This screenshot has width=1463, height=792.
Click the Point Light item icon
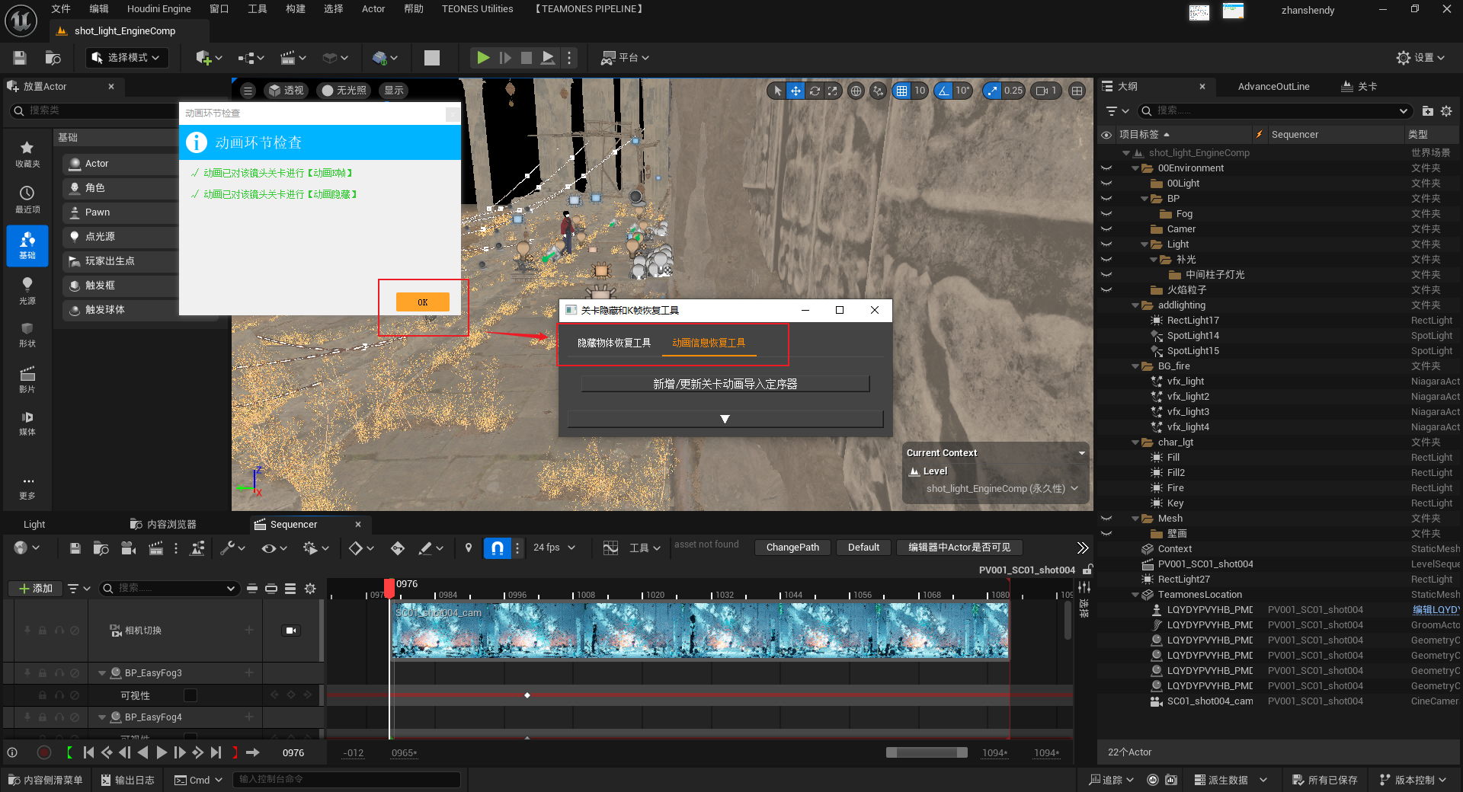click(x=75, y=237)
